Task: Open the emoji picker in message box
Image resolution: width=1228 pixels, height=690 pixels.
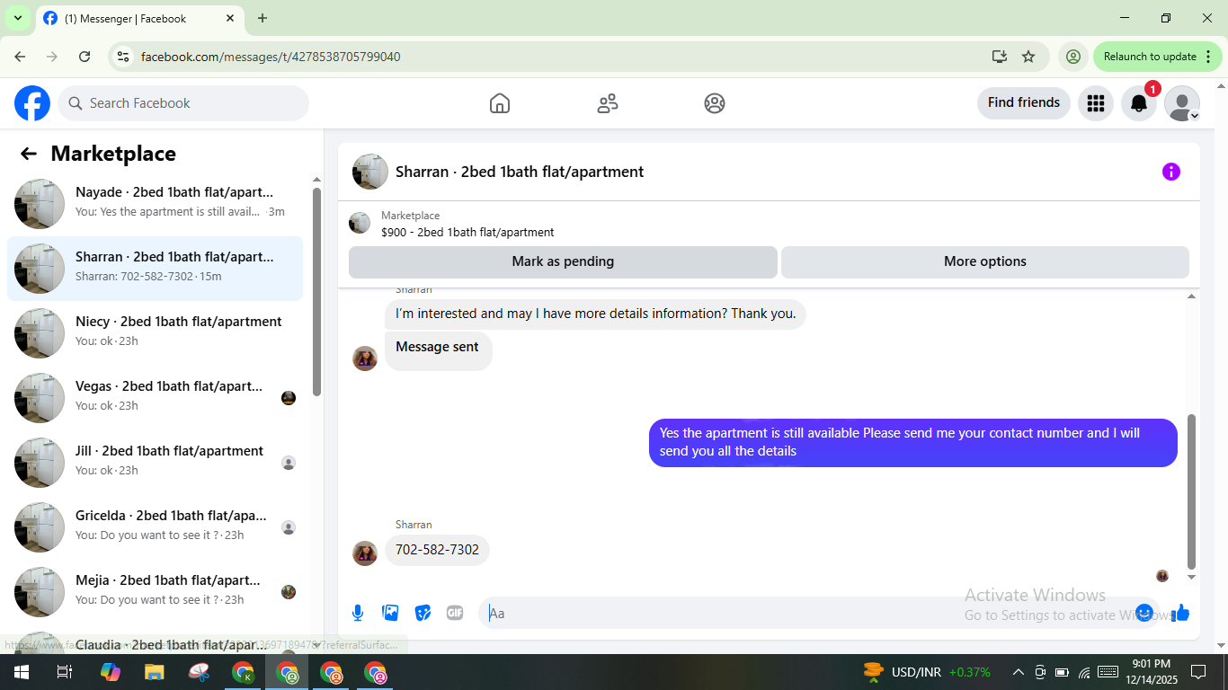Action: [x=1144, y=613]
